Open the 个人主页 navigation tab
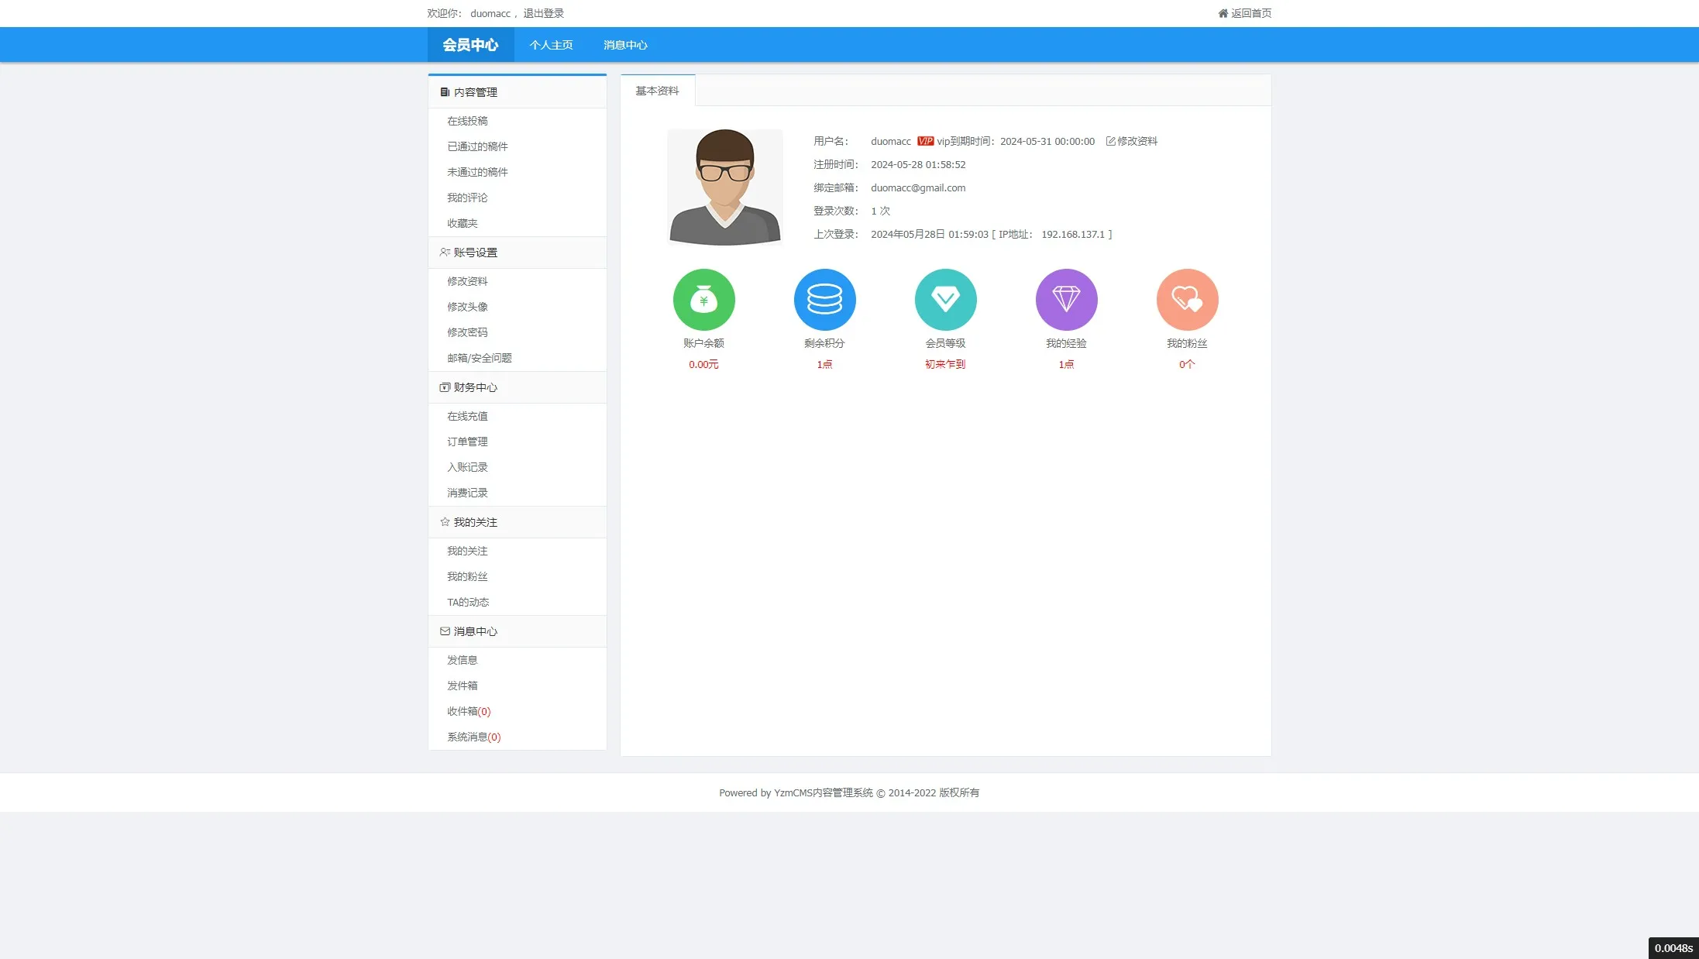 point(551,45)
